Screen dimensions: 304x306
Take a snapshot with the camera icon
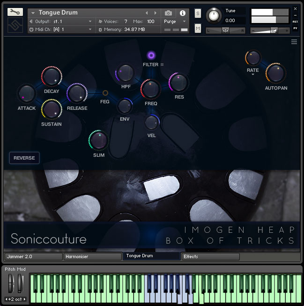pos(168,13)
